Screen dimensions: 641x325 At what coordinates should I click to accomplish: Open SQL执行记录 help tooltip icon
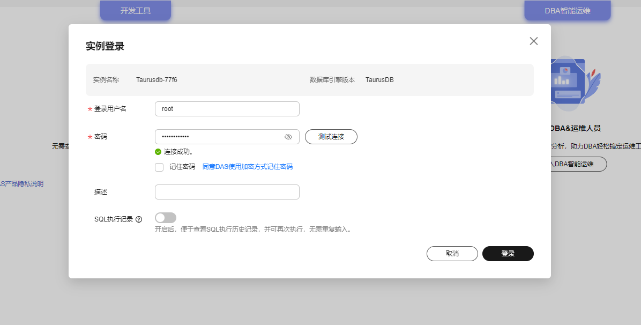coord(139,219)
